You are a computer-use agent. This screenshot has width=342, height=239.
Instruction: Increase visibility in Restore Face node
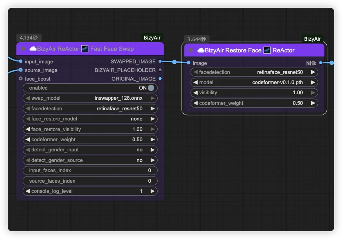(x=313, y=93)
